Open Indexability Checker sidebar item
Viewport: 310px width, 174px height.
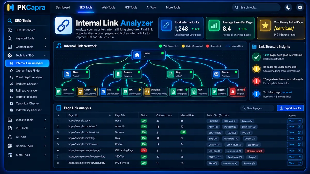(28, 110)
